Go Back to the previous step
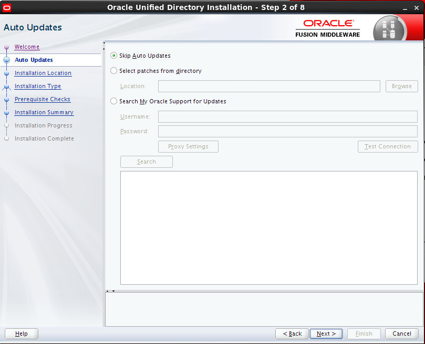 292,334
